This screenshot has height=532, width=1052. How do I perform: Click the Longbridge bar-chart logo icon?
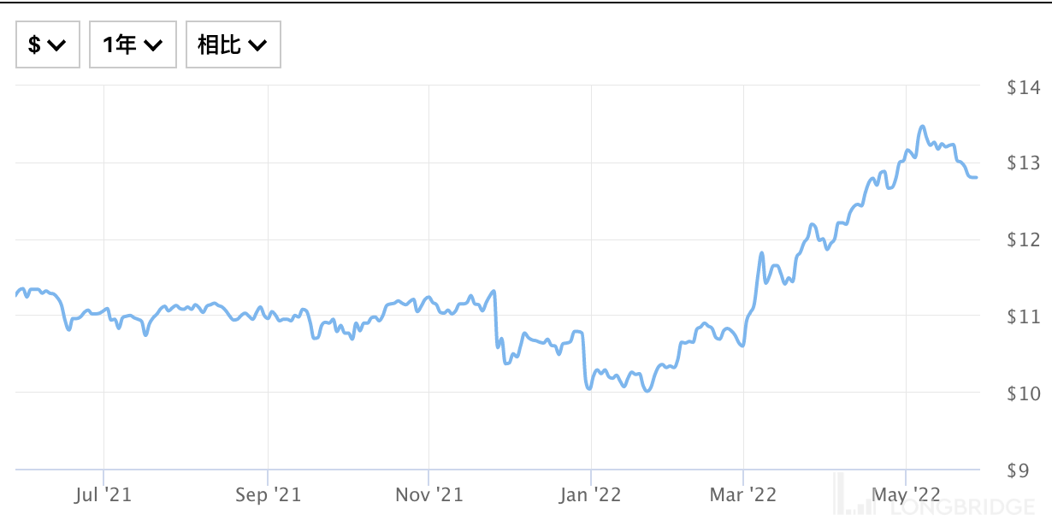854,496
